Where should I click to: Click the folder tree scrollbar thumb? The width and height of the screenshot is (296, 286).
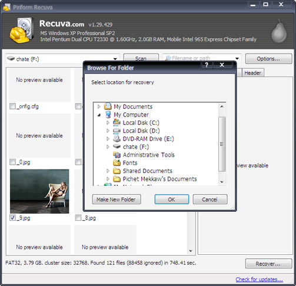tap(222, 144)
